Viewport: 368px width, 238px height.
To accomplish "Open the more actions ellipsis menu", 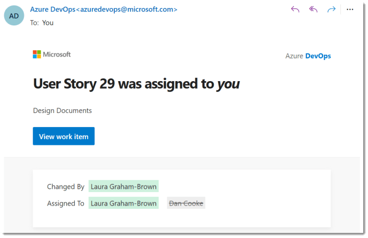I will [x=350, y=9].
